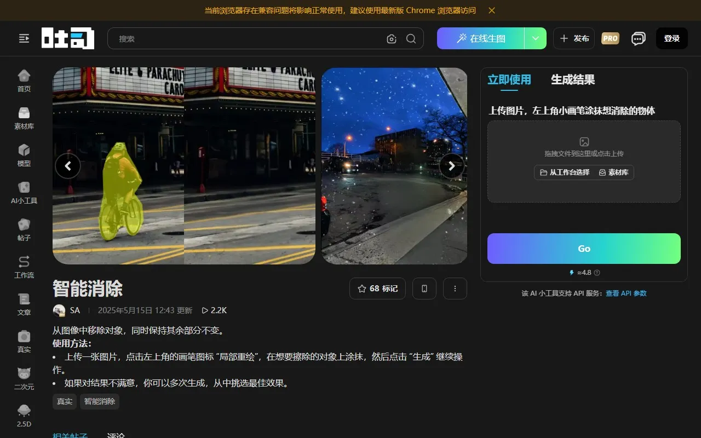This screenshot has height=438, width=701.
Task: Select 二次元 in the left sidebar
Action: (24, 378)
